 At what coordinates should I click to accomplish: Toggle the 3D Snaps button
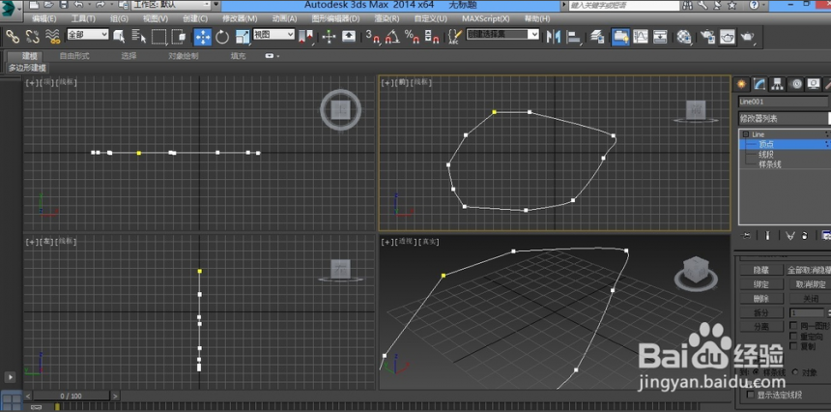373,37
